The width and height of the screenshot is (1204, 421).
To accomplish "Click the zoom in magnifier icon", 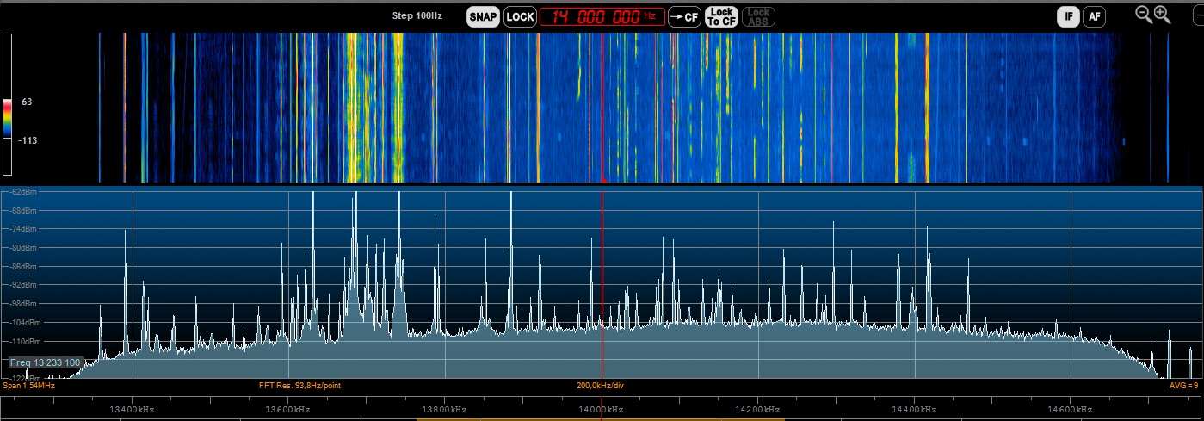I will [1163, 14].
